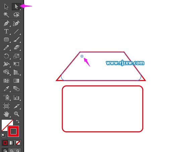
Task: Choose the Paintbrush tool
Action: point(16,39)
